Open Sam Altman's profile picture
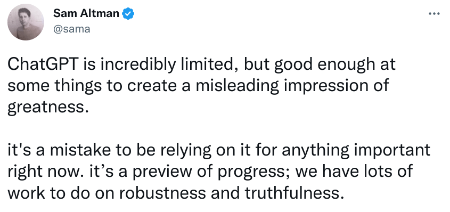450x212 pixels. click(x=26, y=22)
